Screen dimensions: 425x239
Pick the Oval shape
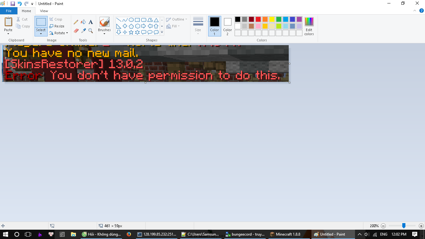pyautogui.click(x=131, y=20)
